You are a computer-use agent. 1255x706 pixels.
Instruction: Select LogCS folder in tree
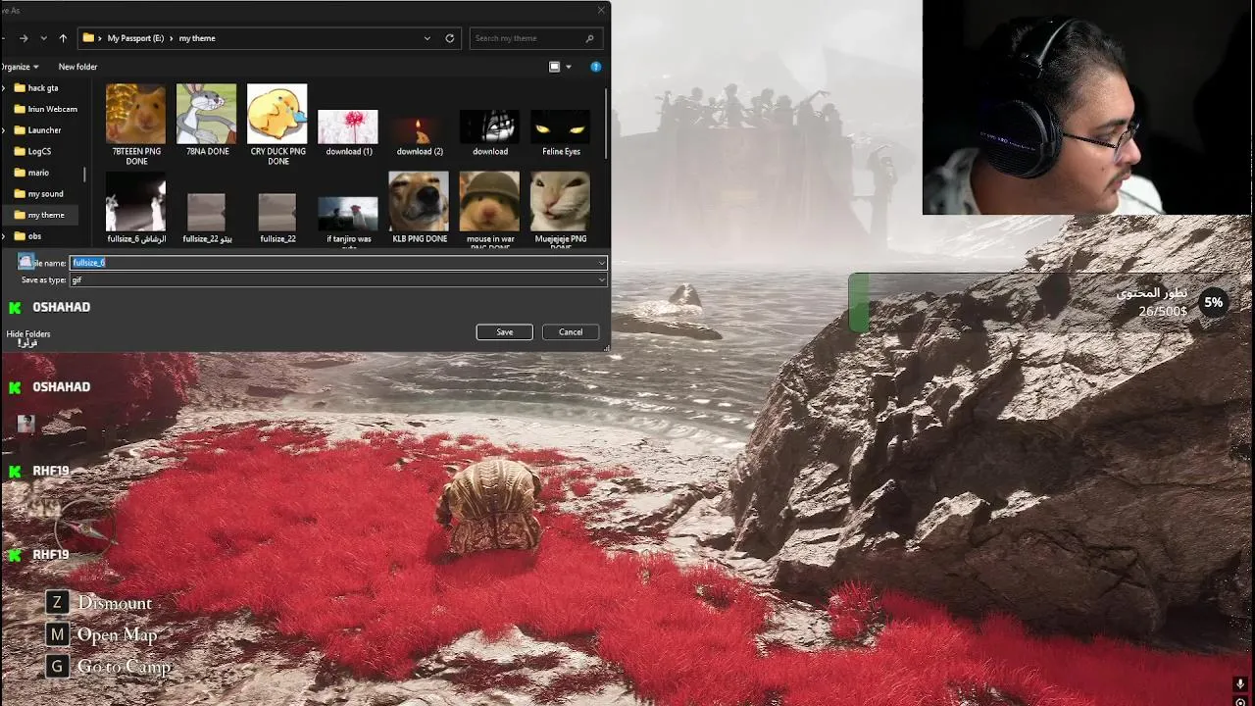coord(39,151)
